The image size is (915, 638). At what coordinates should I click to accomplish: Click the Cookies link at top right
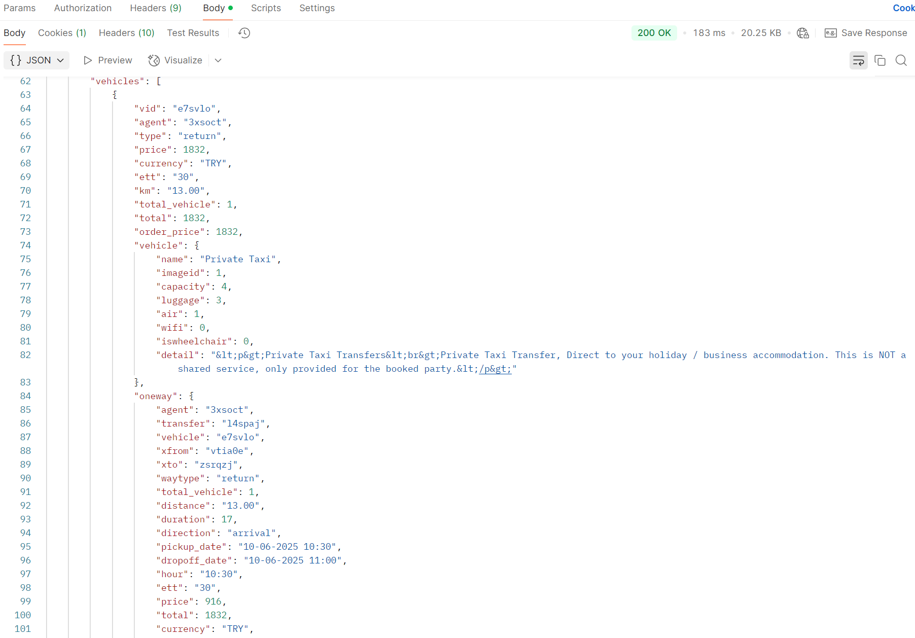[903, 8]
